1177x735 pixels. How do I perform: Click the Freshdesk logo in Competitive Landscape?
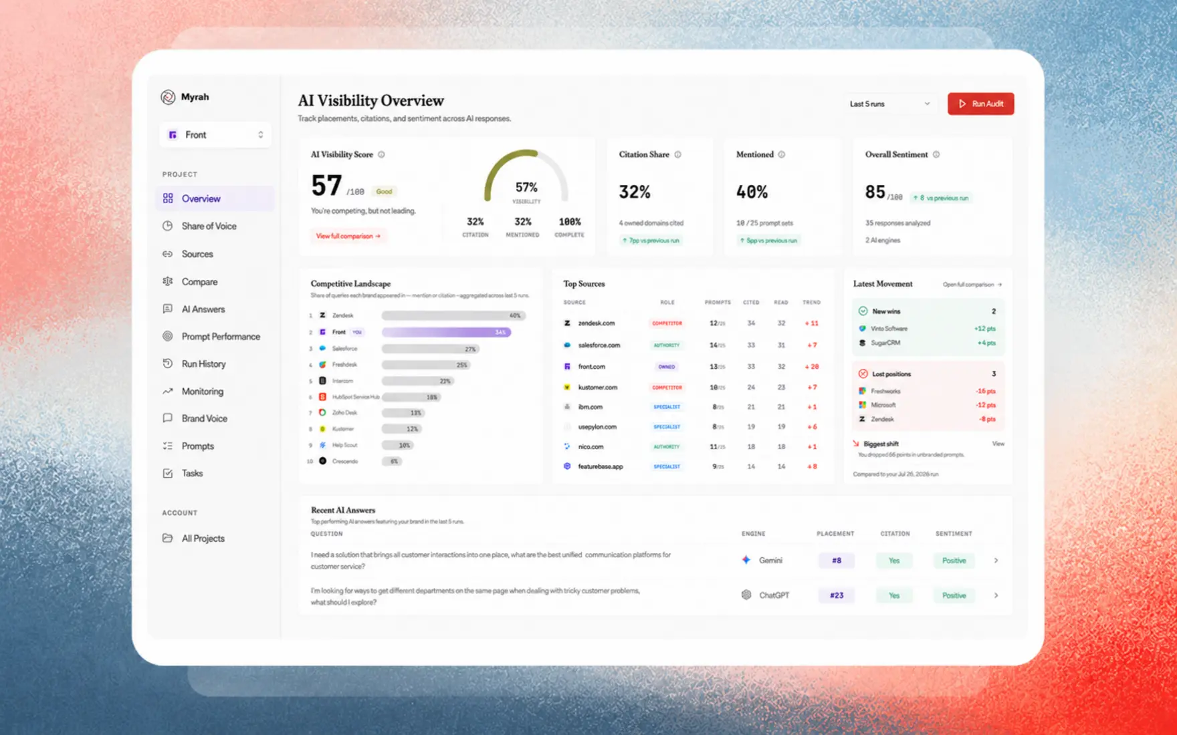pos(322,365)
